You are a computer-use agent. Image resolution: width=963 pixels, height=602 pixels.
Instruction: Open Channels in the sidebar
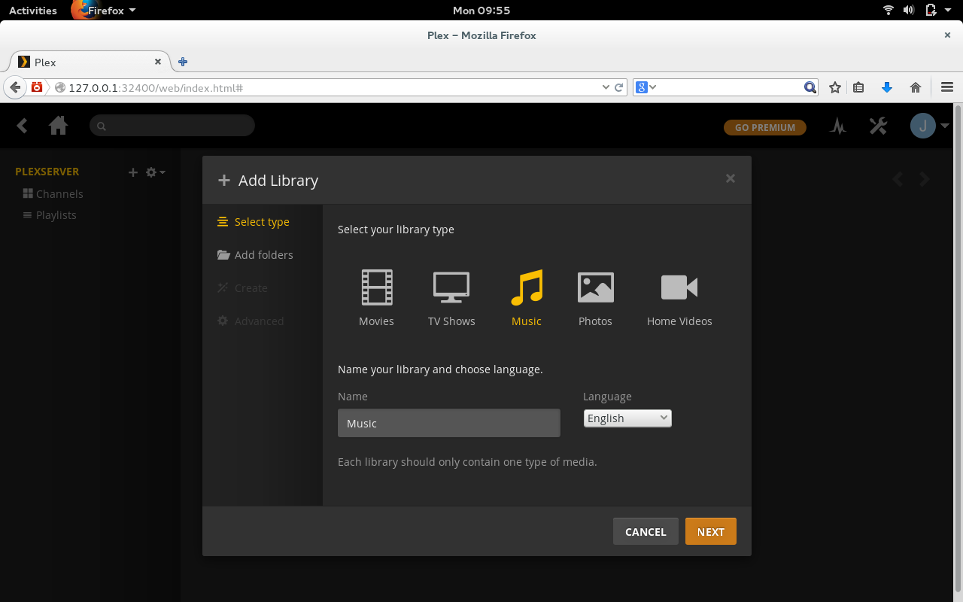click(53, 193)
